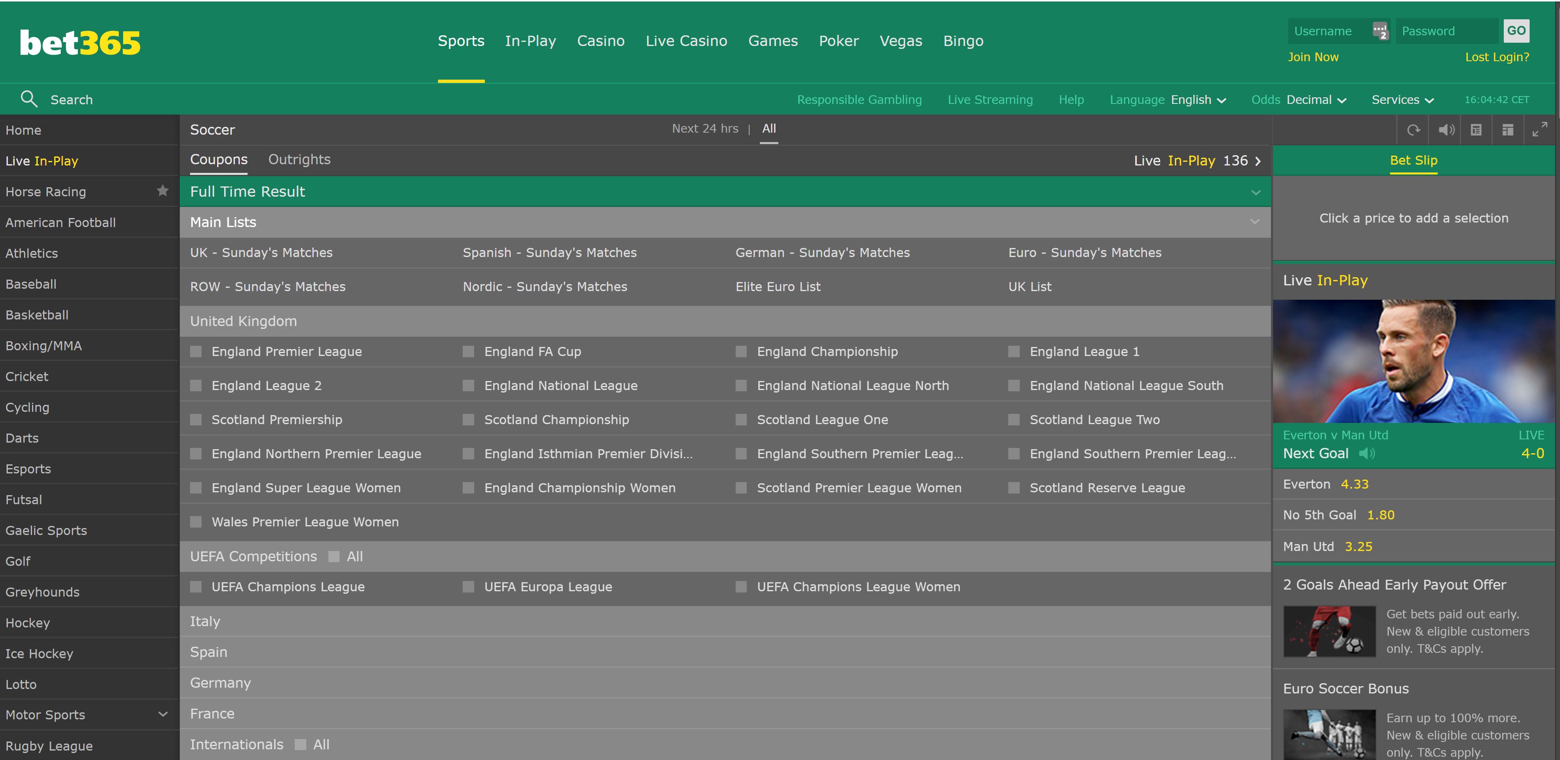Click the Euro Soccer Bonus offer thumbnail
The image size is (1560, 760).
click(x=1329, y=734)
